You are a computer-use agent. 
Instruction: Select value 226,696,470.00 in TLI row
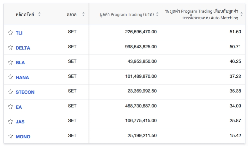[141, 32]
